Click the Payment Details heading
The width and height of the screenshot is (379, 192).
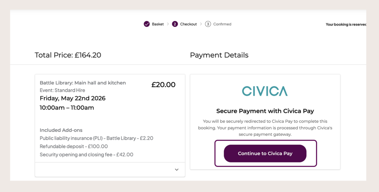coord(219,55)
